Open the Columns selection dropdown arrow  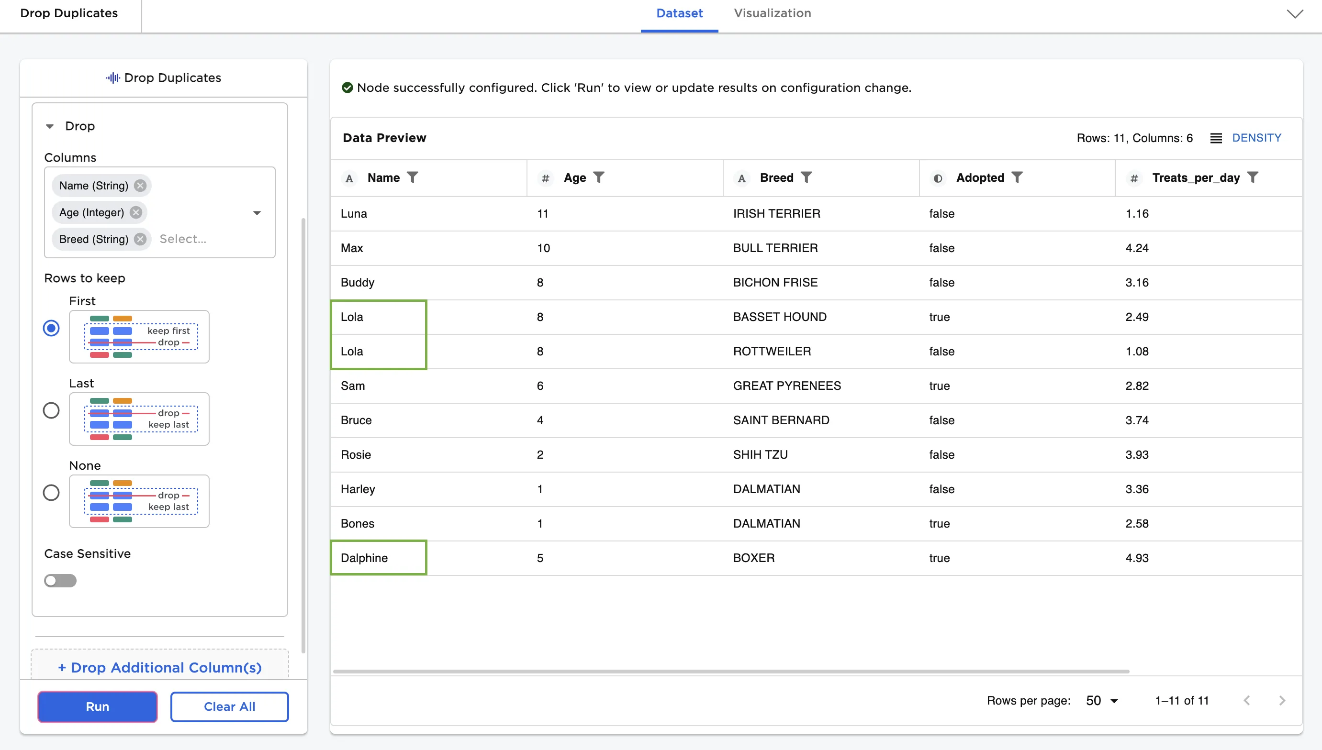point(257,213)
